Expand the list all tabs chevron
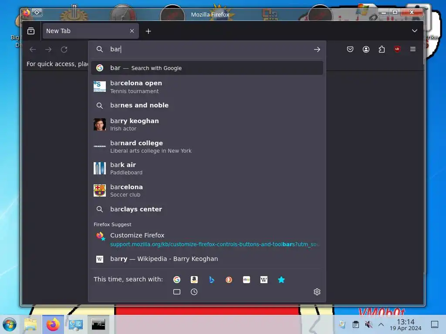 tap(415, 31)
